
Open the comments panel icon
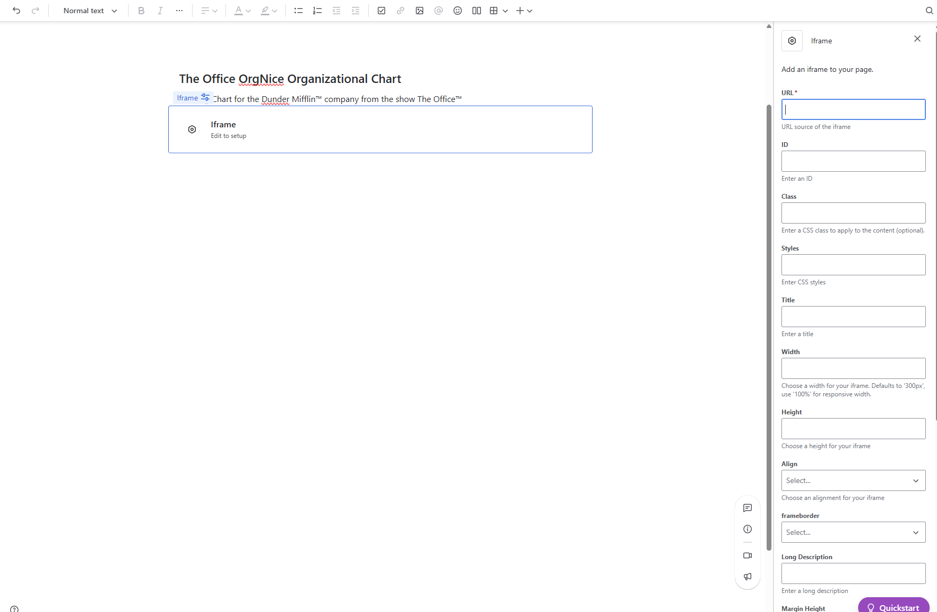coord(748,508)
